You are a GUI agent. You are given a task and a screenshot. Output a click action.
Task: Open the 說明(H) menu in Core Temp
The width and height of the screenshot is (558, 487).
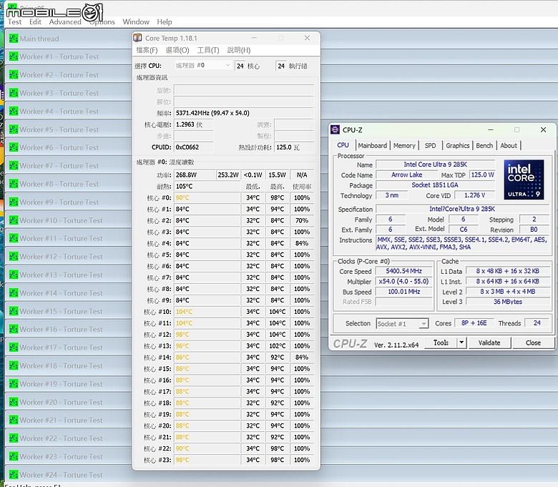point(239,50)
